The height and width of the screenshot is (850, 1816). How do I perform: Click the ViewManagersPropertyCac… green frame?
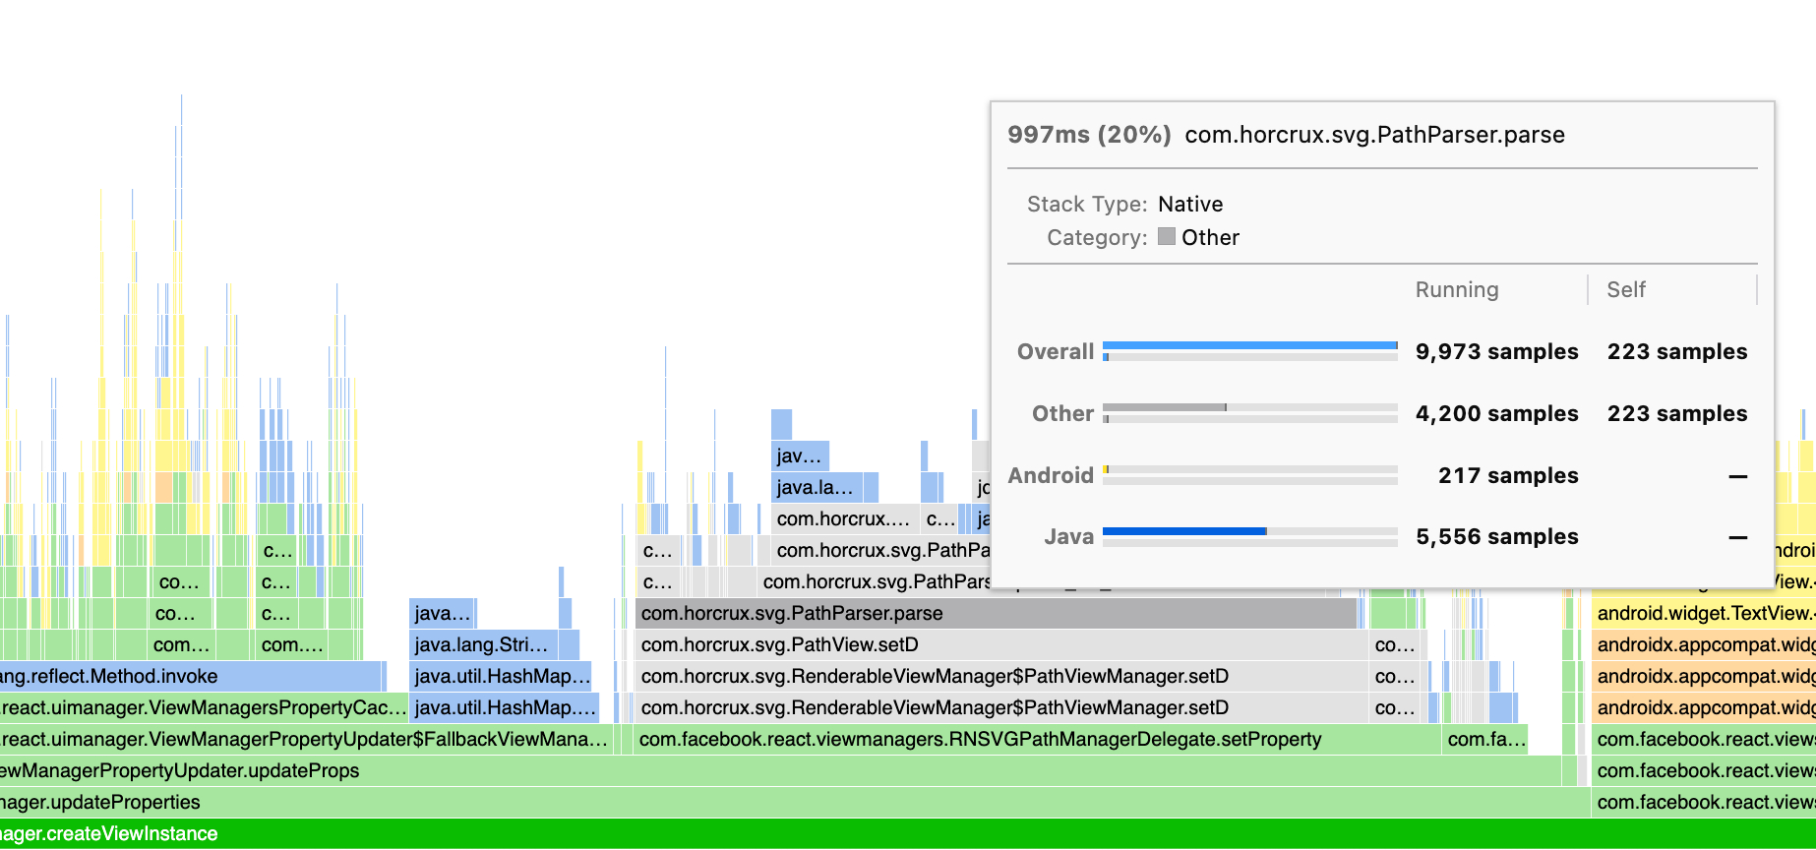click(x=202, y=708)
